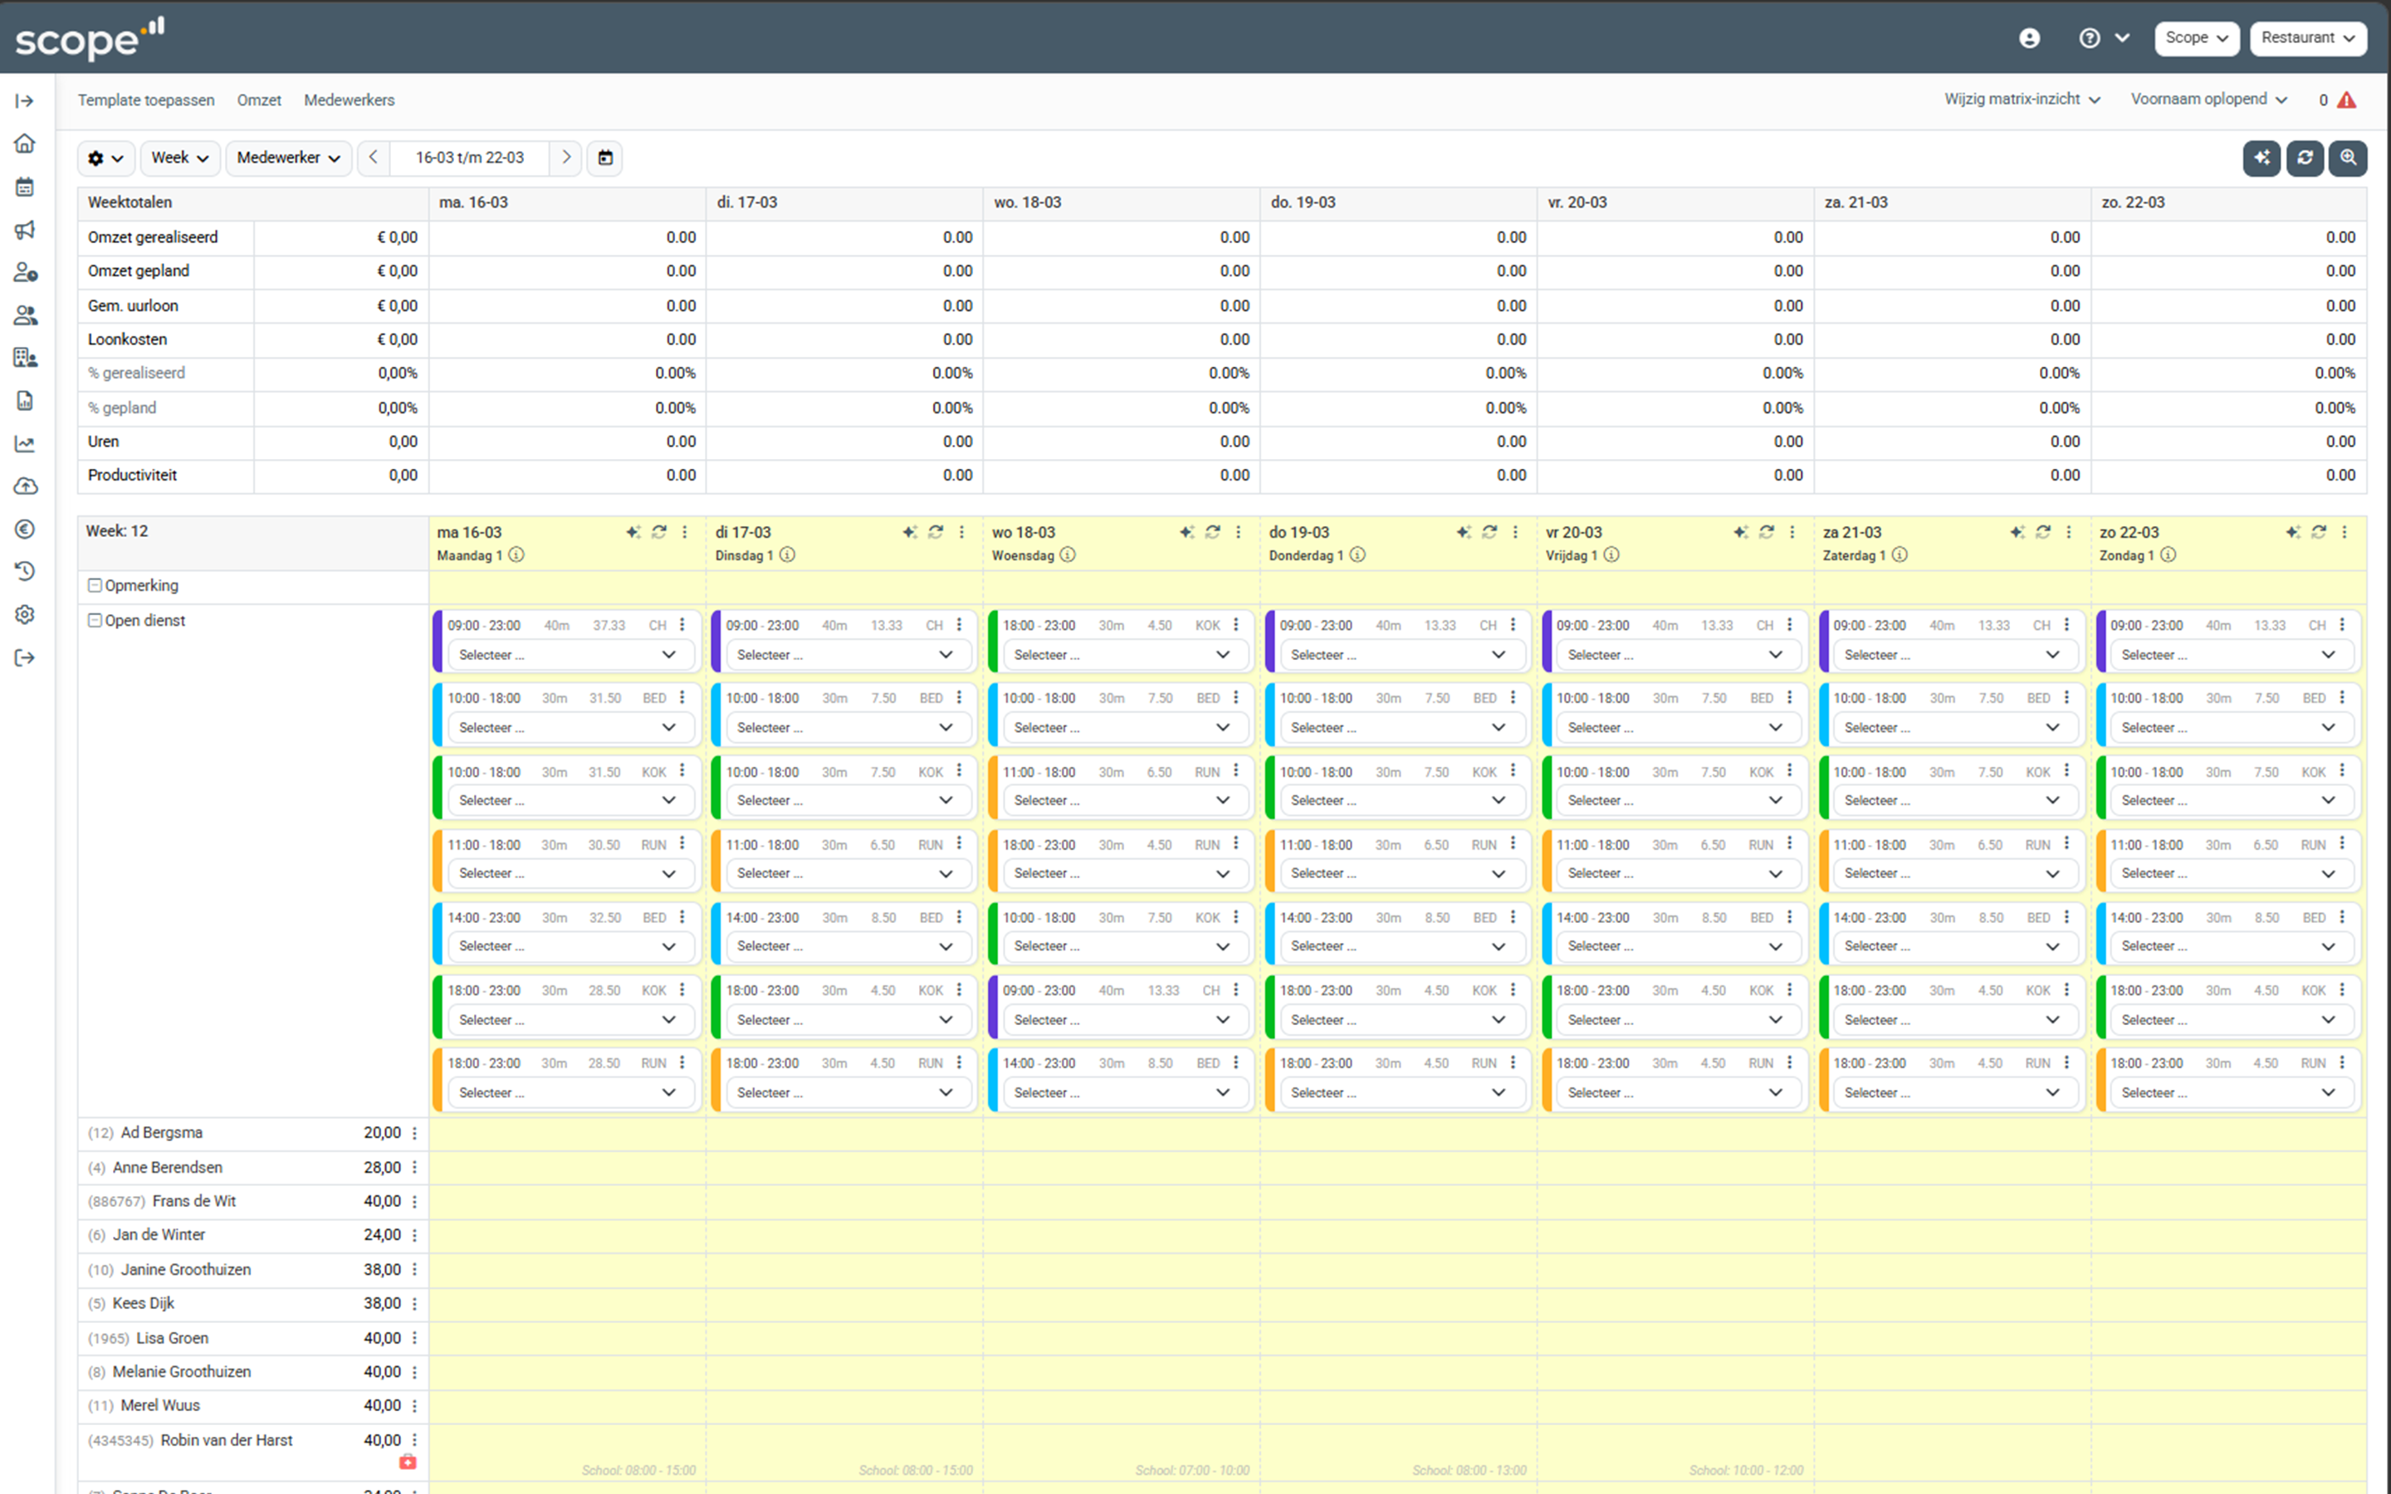Expand the Medewerker grouping dropdown
Image resolution: width=2391 pixels, height=1494 pixels.
click(289, 158)
